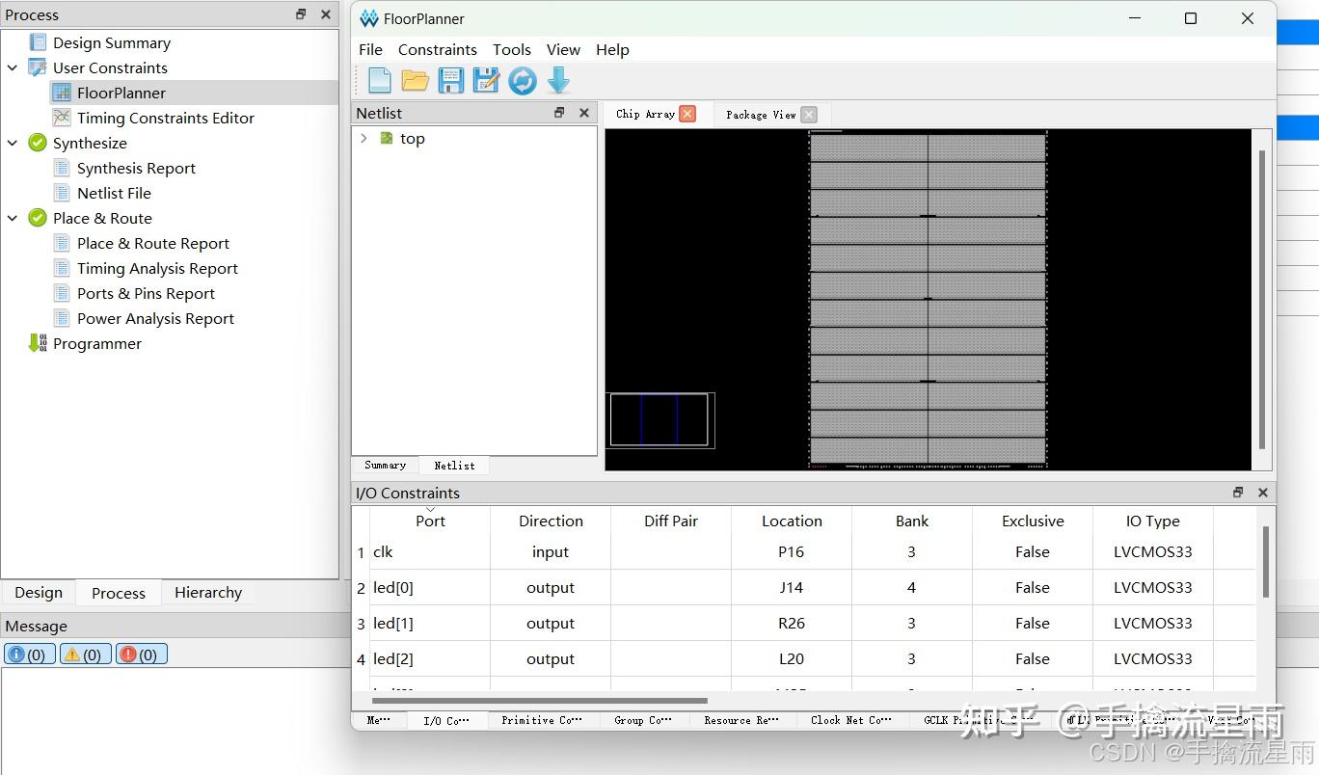Click the Save As pencil-disk icon
The height and width of the screenshot is (775, 1319).
click(x=486, y=81)
